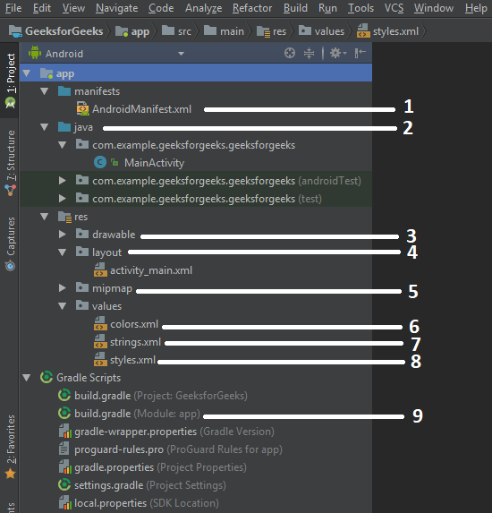Collapse the values folder arrow

point(62,306)
